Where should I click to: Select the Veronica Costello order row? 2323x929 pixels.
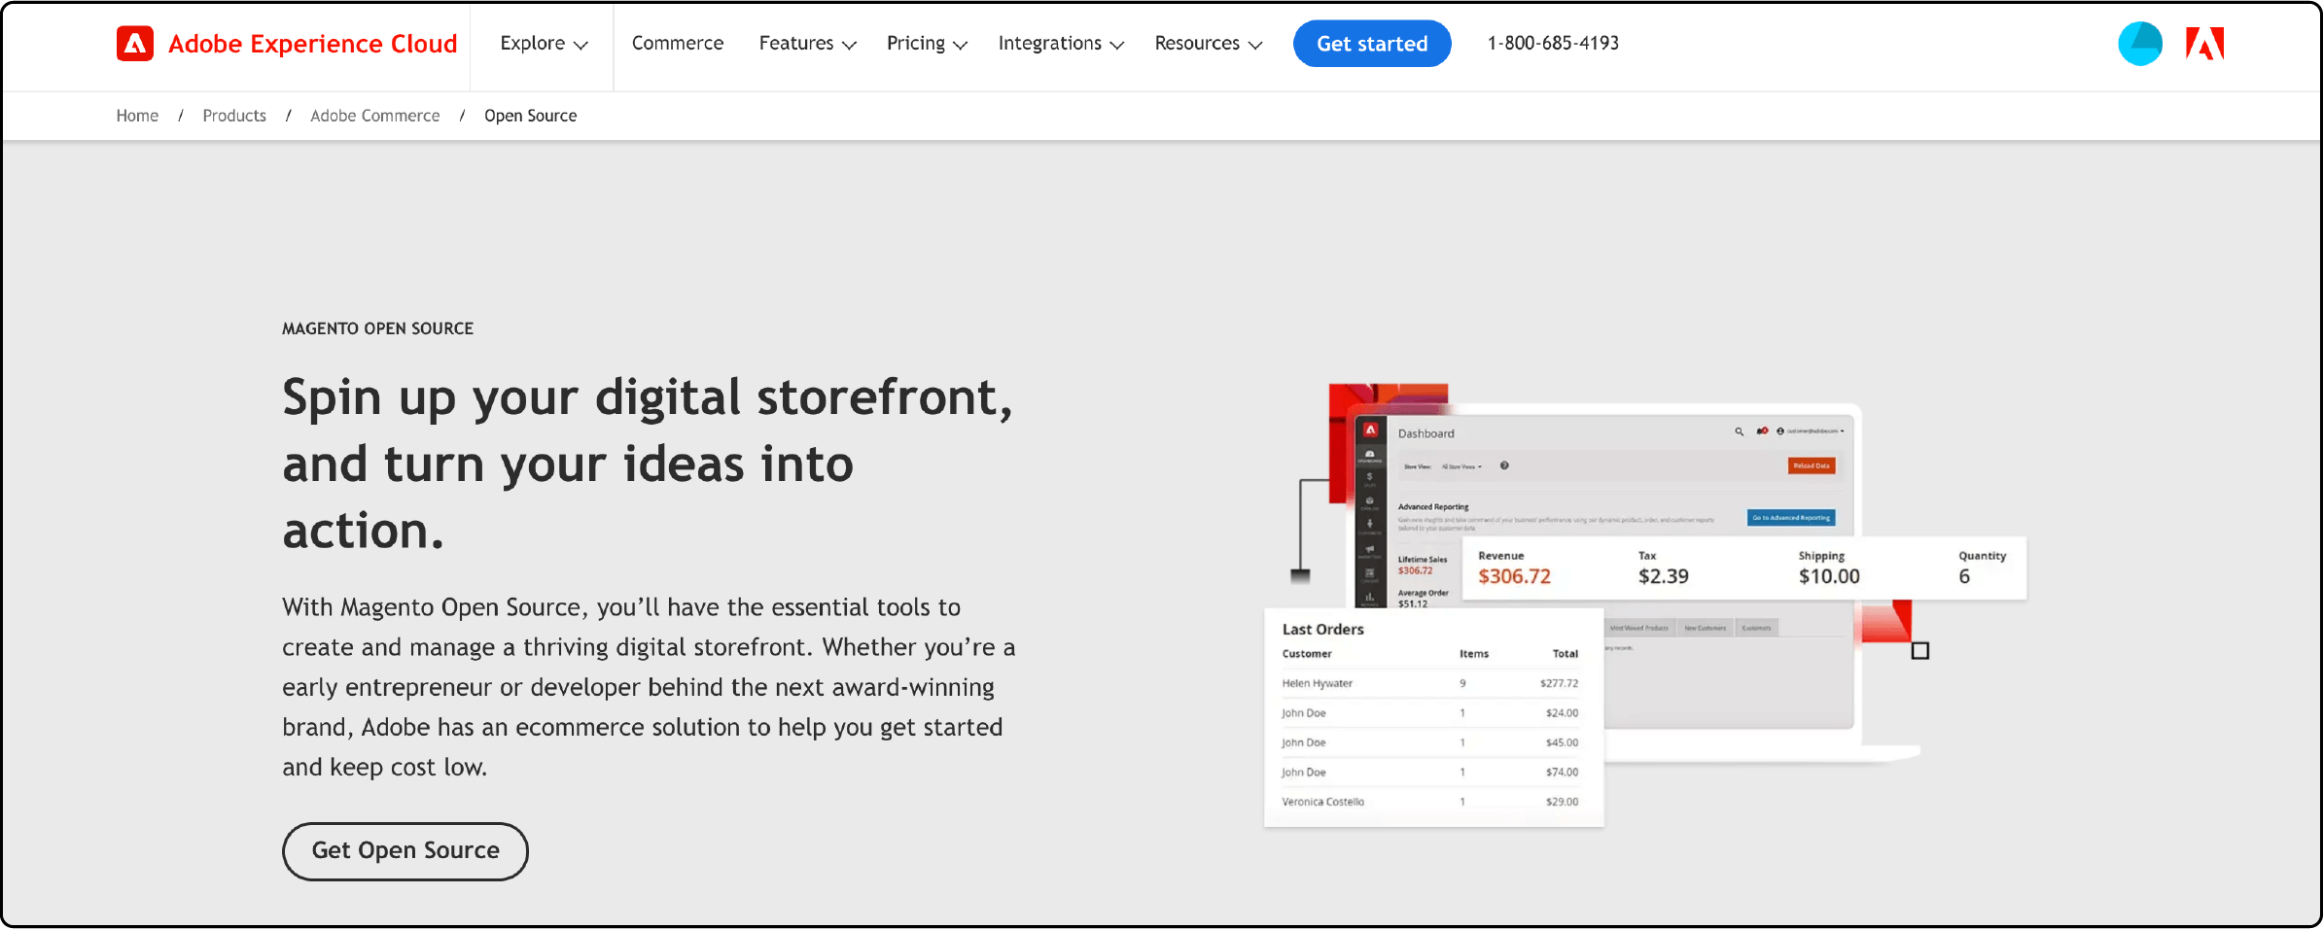pos(1429,802)
